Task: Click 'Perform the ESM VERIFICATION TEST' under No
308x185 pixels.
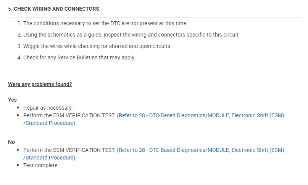Action: point(69,150)
